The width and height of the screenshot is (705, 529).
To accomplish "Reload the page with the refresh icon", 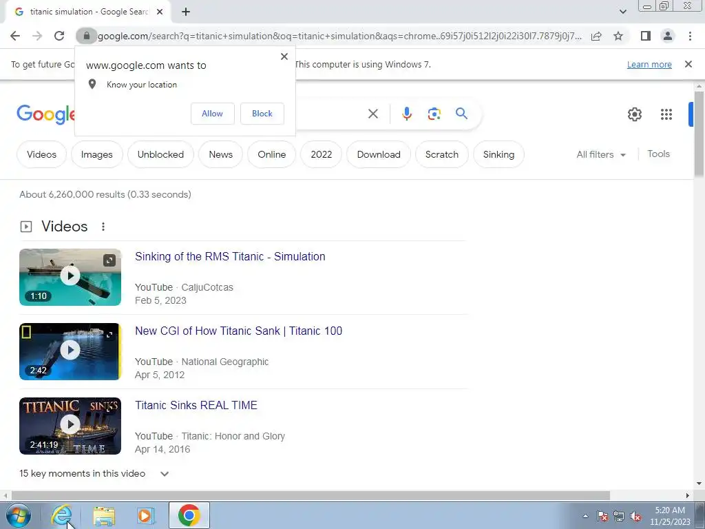I will pyautogui.click(x=59, y=36).
